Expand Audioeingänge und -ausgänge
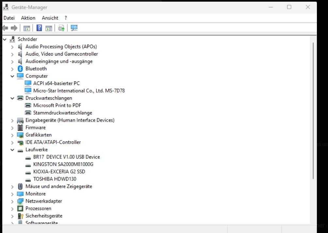The height and width of the screenshot is (233, 328). click(12, 62)
